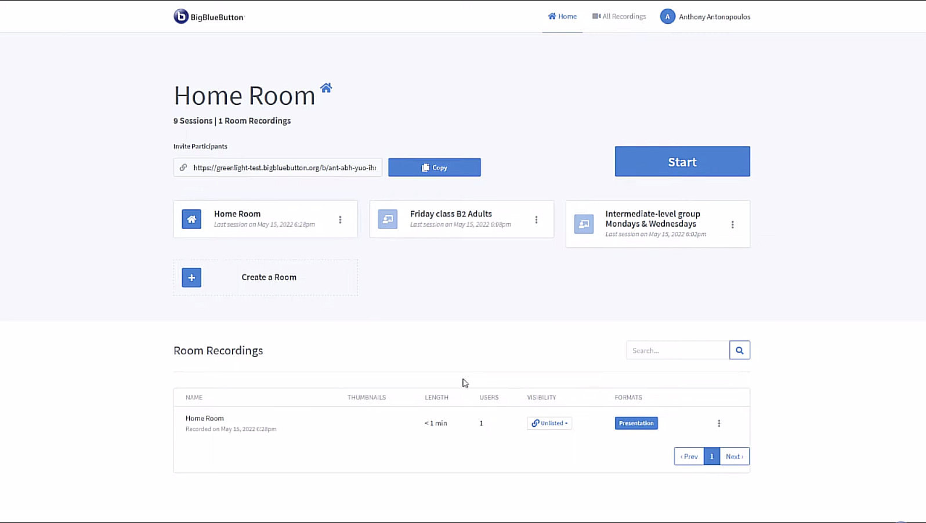Start the Home Room session

point(682,161)
